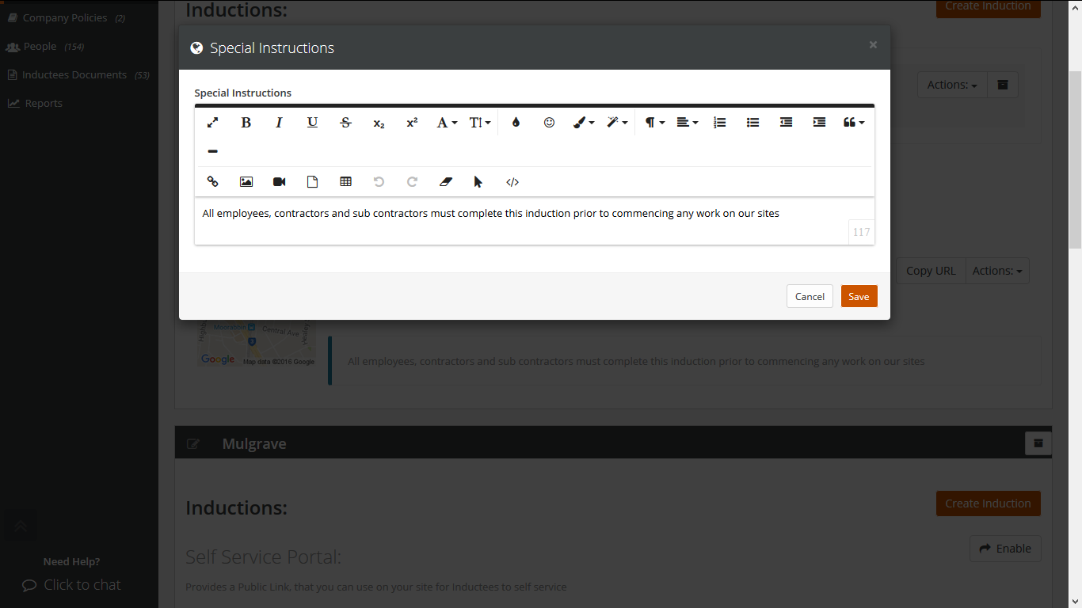
Task: Toggle underline formatting
Action: click(x=312, y=123)
